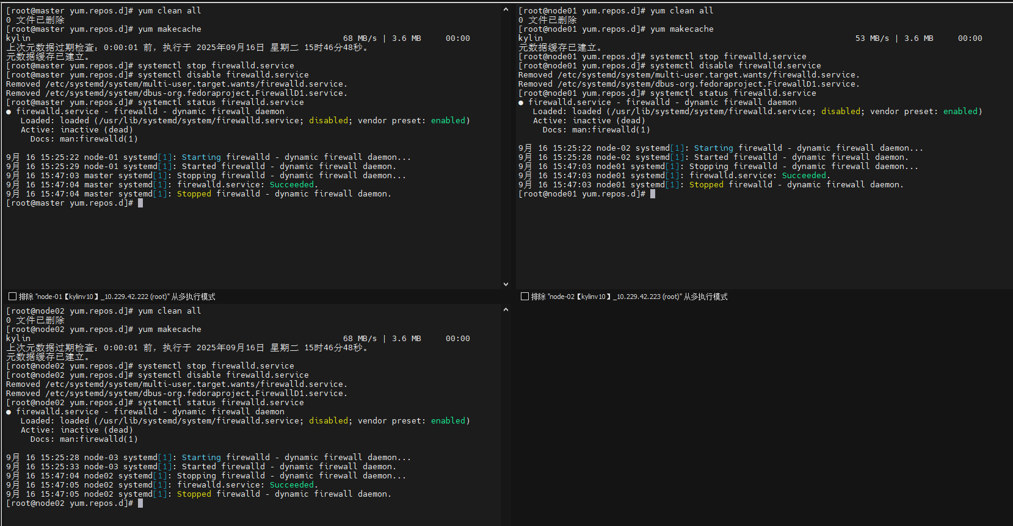Viewport: 1013px width, 526px height.
Task: Click 'Stopping' in master terminal 15:47:03 line
Action: tap(197, 176)
